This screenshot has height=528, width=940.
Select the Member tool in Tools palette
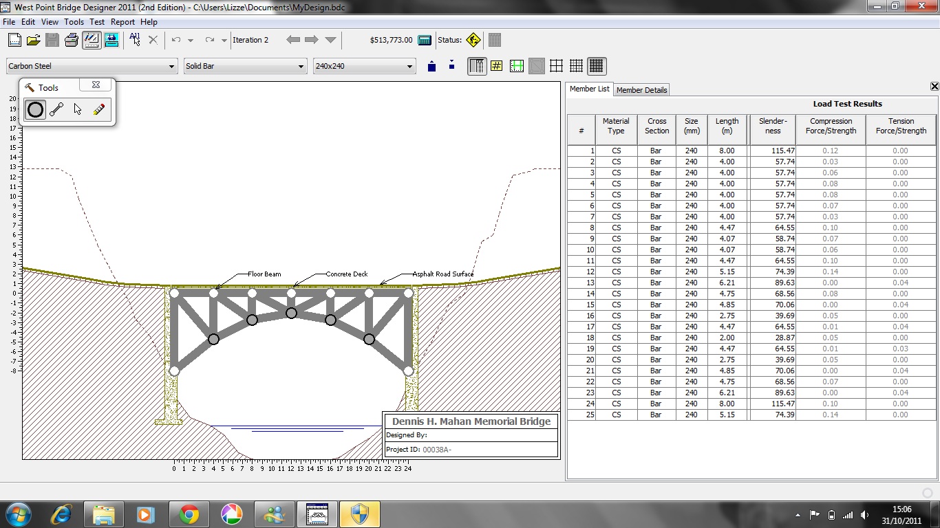(56, 109)
